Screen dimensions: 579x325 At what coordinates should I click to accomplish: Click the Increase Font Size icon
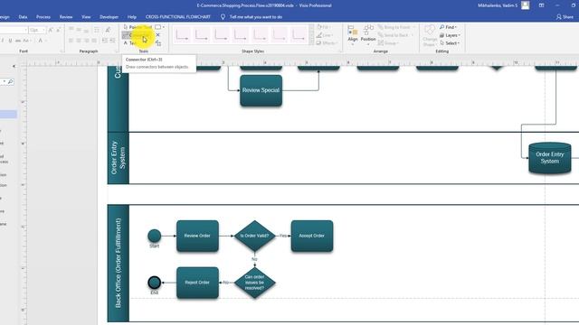click(51, 30)
